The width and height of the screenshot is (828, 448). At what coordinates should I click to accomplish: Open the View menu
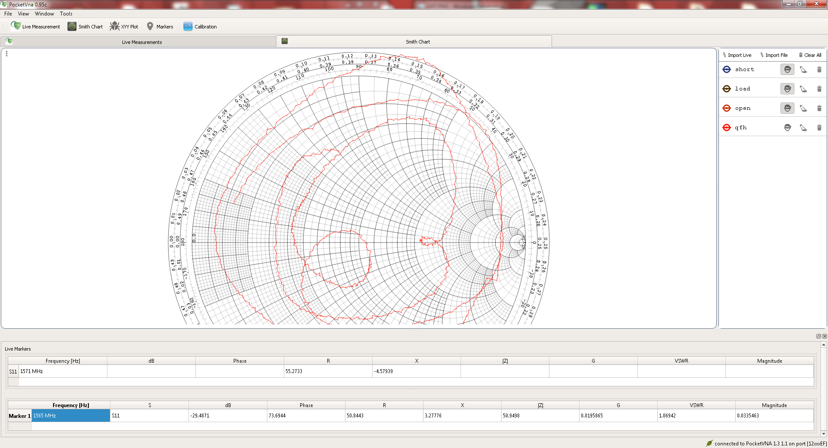pos(23,14)
